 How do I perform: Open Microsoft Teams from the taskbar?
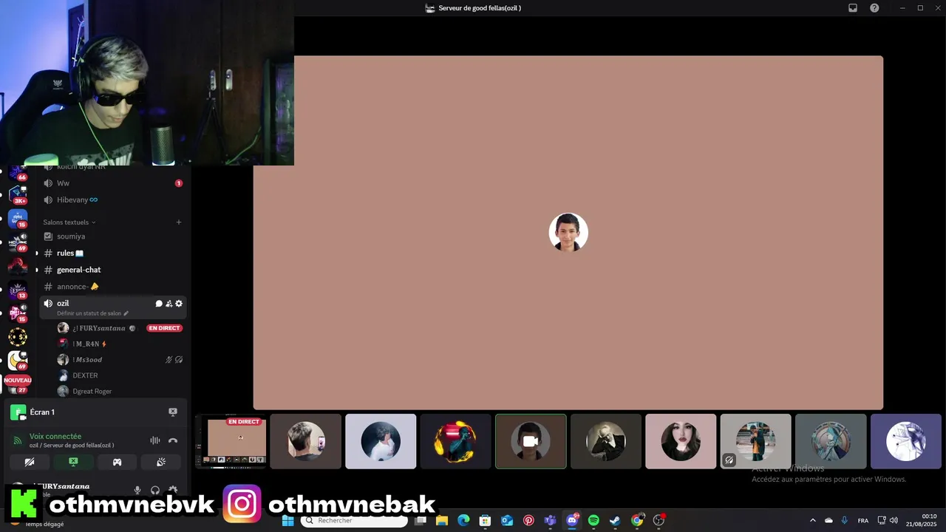550,520
